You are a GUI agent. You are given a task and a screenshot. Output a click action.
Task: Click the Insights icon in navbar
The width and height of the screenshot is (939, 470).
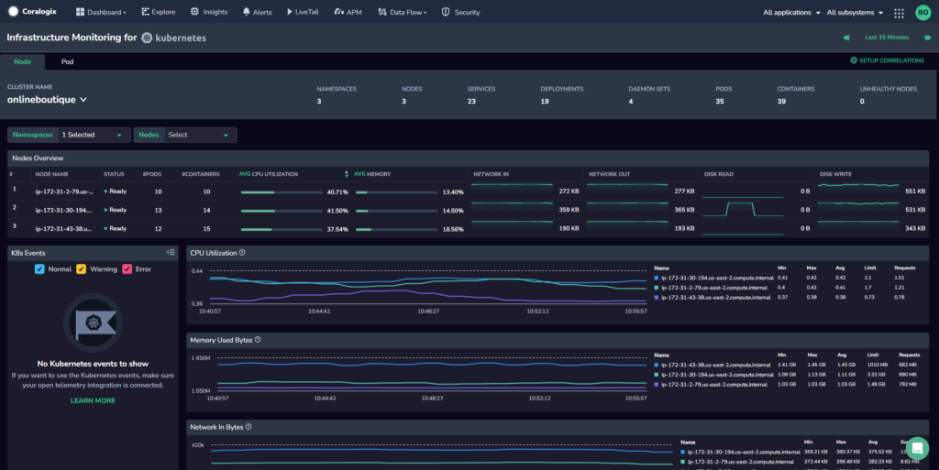pyautogui.click(x=194, y=11)
